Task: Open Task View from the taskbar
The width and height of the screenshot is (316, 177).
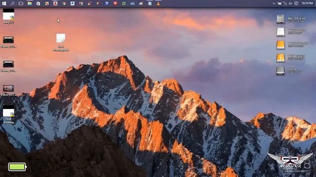Action: tap(21, 3)
